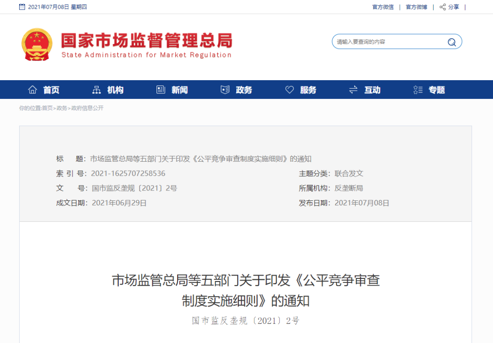Click the star list icon beside 专题
Viewport: 493px width, 343px height.
click(x=418, y=90)
